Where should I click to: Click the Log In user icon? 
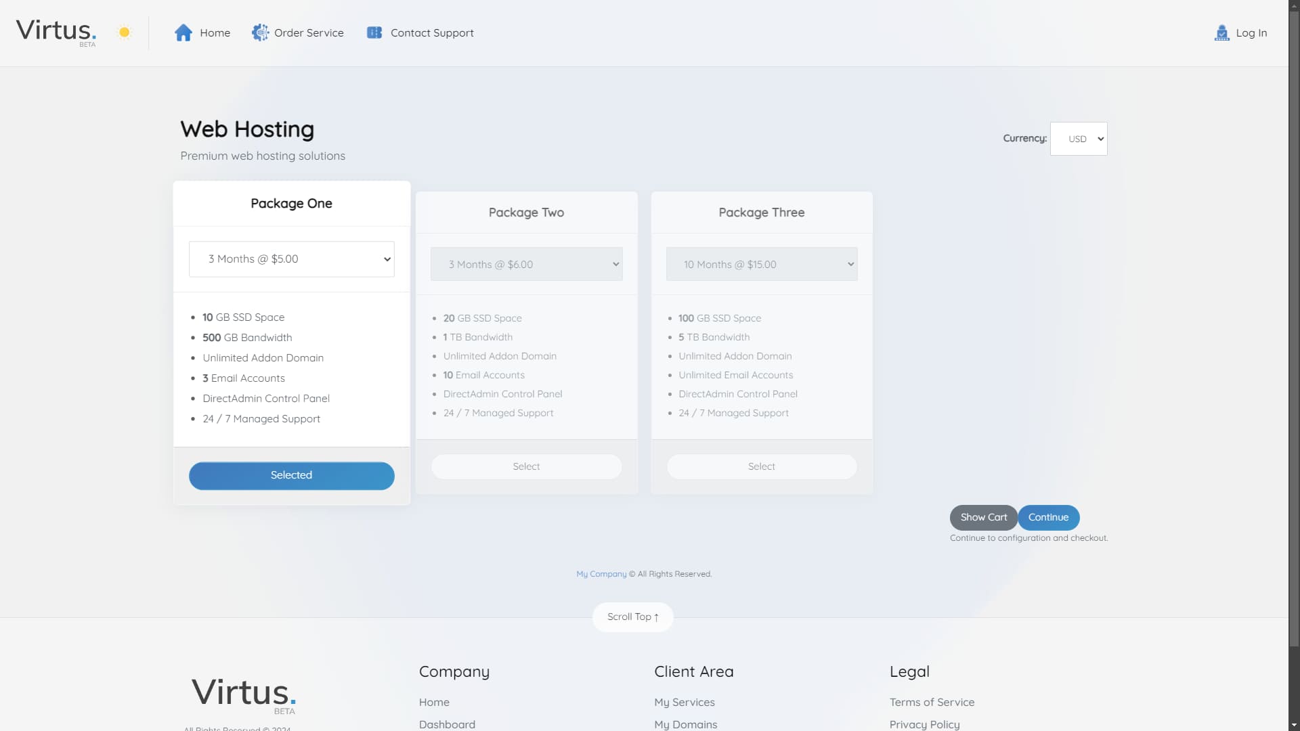tap(1221, 32)
